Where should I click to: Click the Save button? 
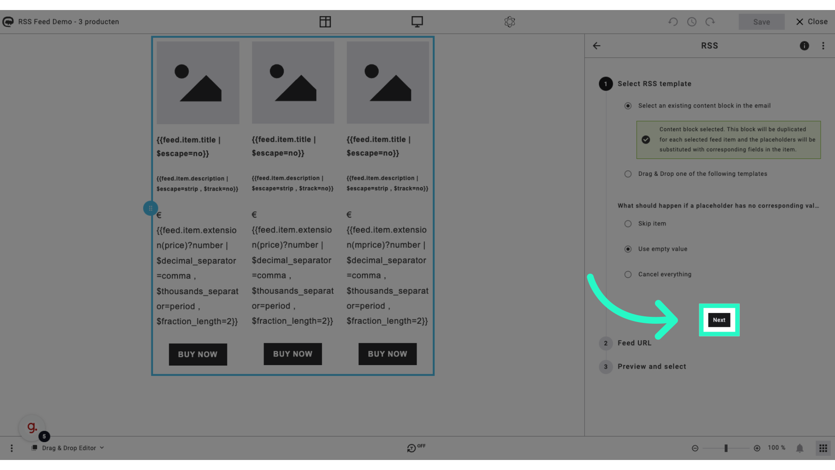(x=762, y=21)
